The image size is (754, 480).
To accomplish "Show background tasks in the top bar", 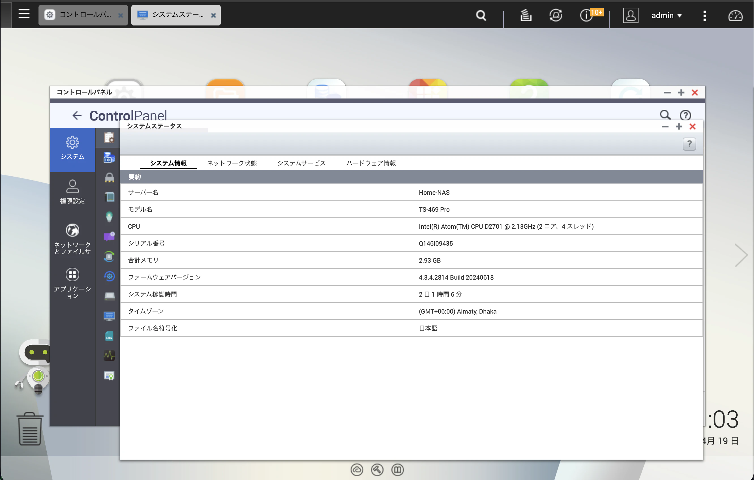I will 526,15.
